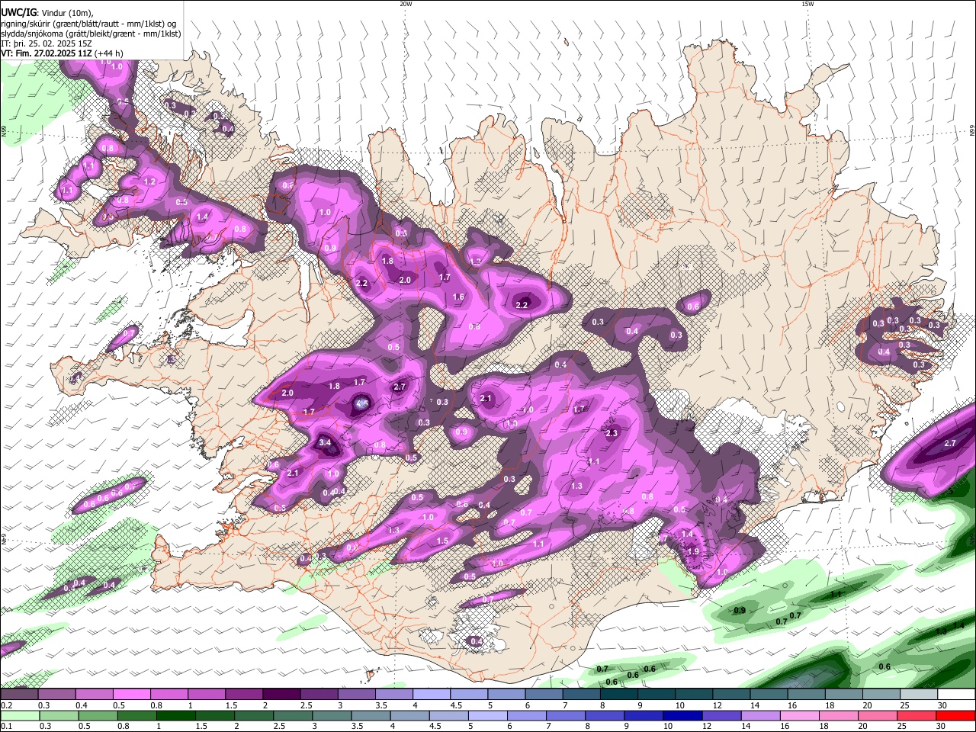Select the snow legend swatch starting at 0.2
The height and width of the screenshot is (732, 976).
(x=19, y=695)
